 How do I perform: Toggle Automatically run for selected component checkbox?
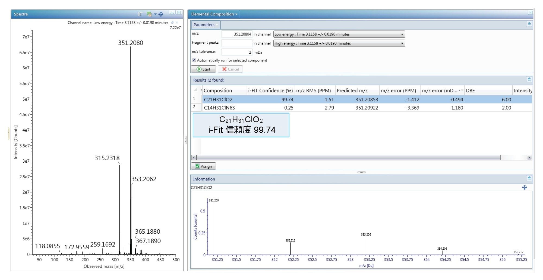[194, 60]
